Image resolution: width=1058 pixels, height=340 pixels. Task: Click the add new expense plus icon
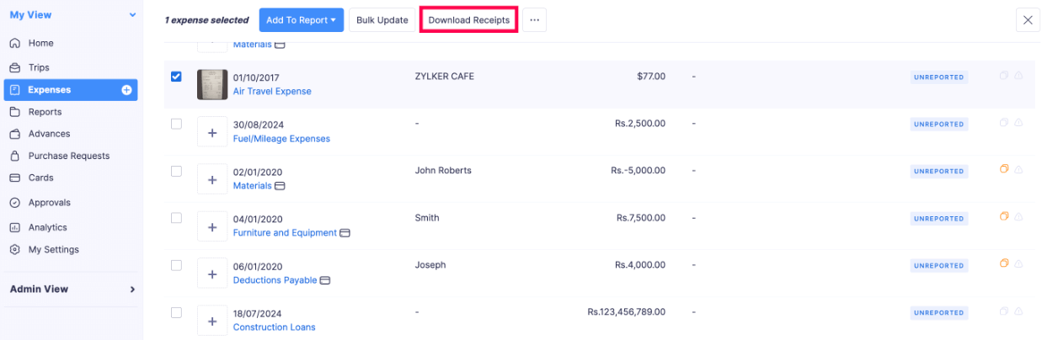[127, 90]
